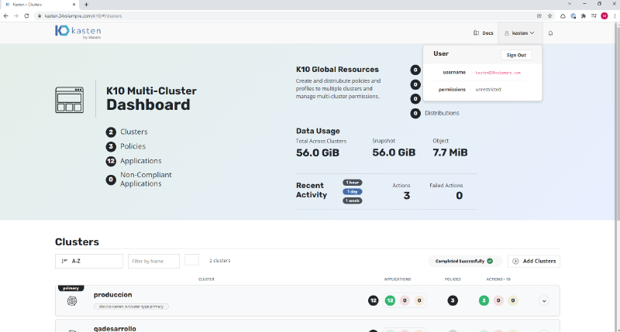This screenshot has width=620, height=332.
Task: Add a new cluster with Add Clusters
Action: tap(534, 261)
